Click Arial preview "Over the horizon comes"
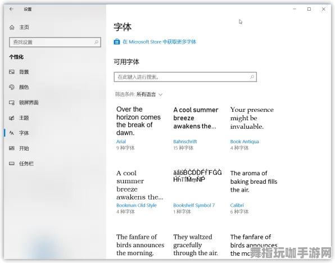Viewport: 335px width, 263px height. pos(138,121)
